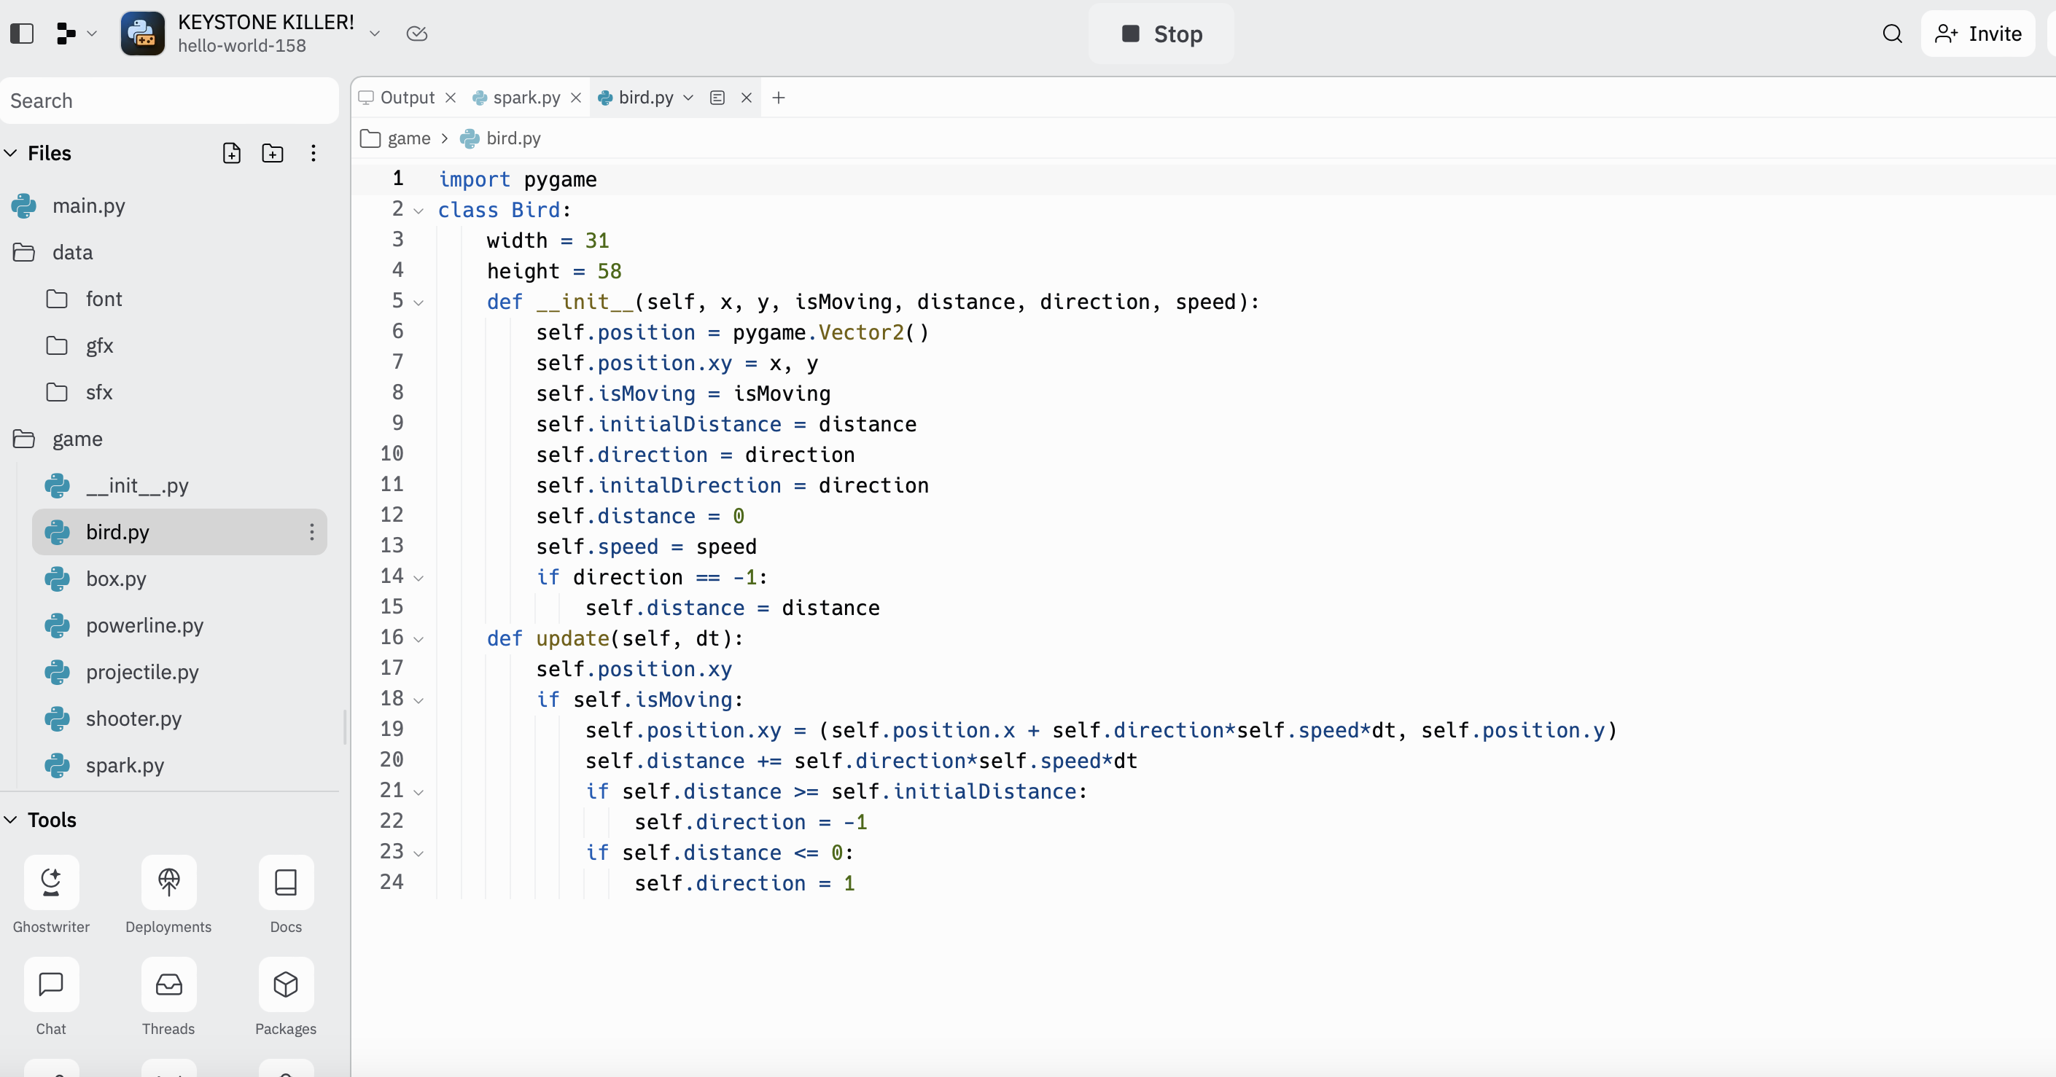
Task: Click the new folder icon
Action: [x=272, y=153]
